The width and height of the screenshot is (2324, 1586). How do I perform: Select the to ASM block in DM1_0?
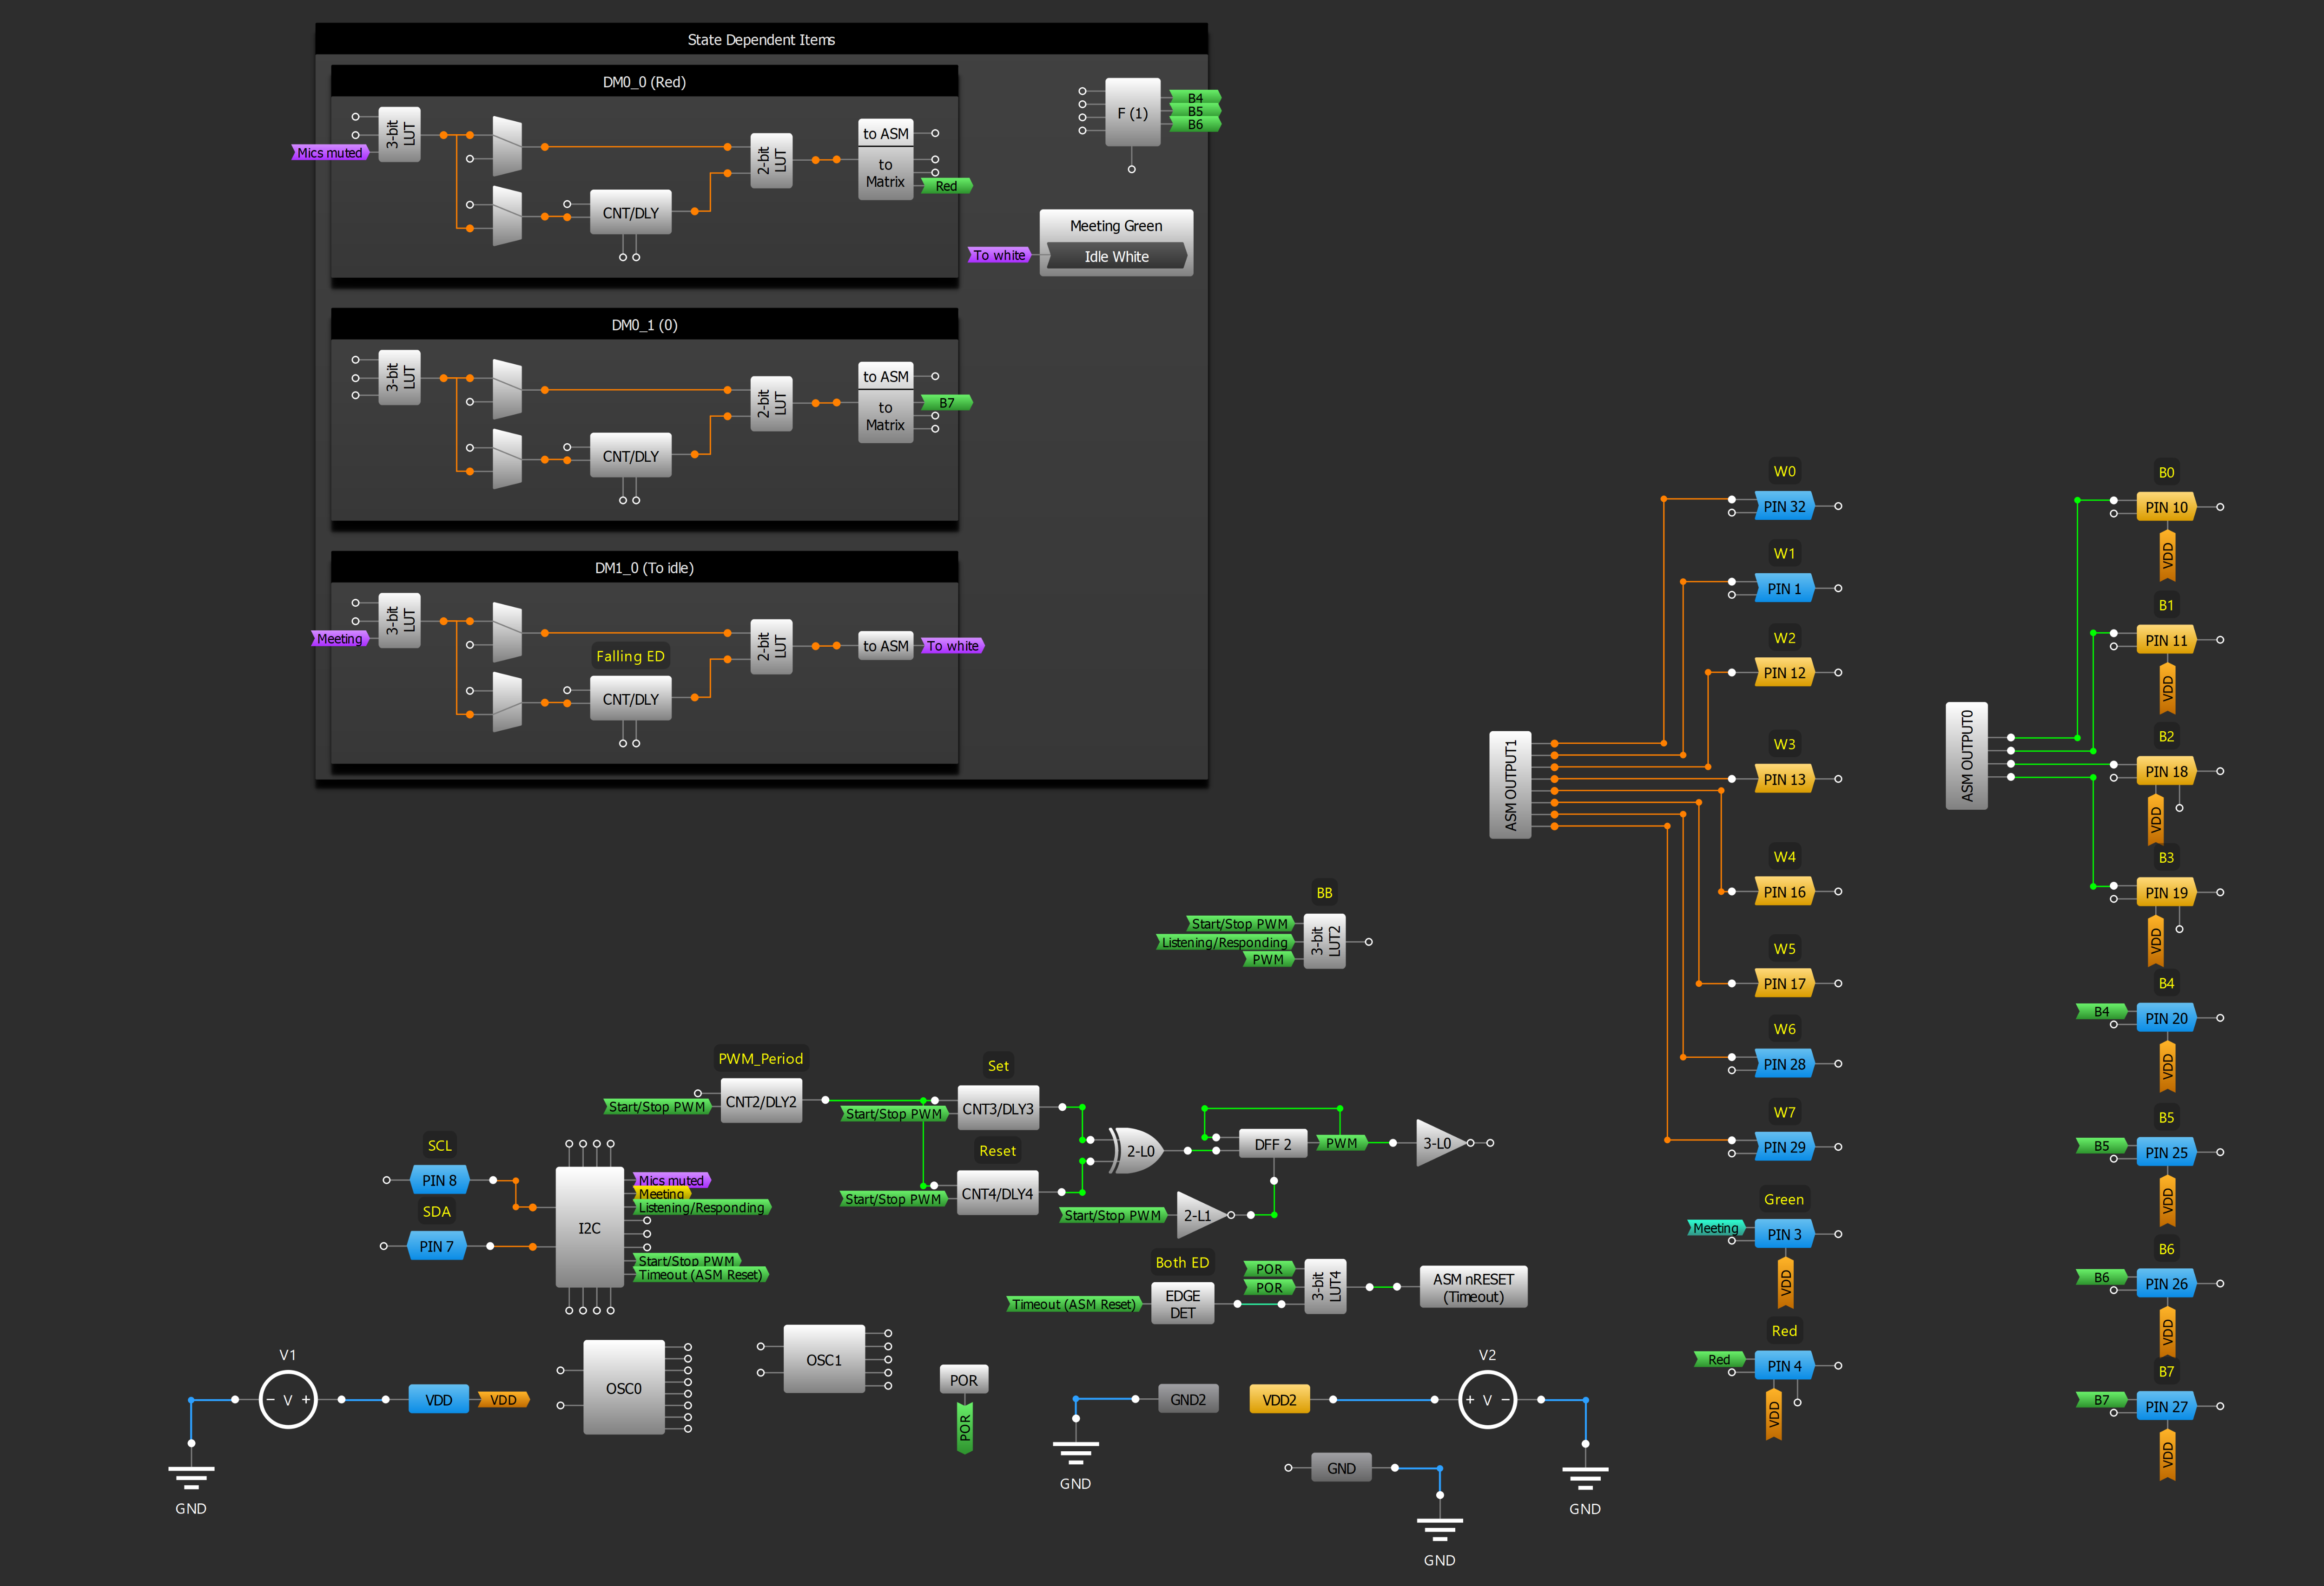pos(886,646)
